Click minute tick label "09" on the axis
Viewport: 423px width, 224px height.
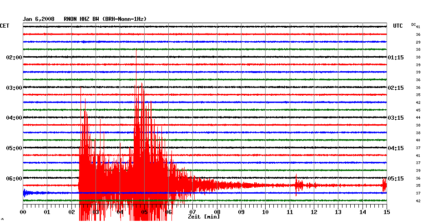click(241, 212)
